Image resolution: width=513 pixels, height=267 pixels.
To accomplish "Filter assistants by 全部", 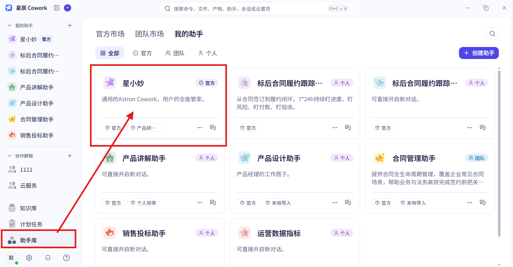I will (110, 53).
